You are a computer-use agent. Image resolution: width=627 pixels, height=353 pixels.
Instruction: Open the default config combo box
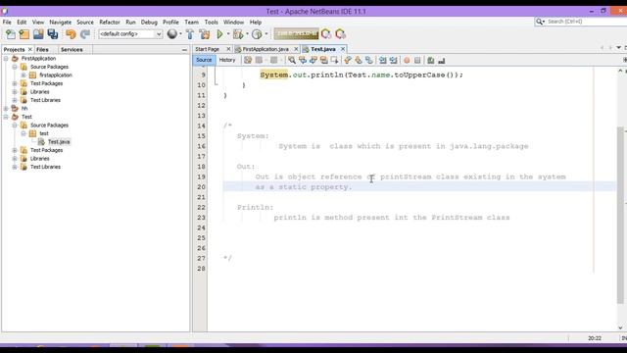(x=130, y=34)
